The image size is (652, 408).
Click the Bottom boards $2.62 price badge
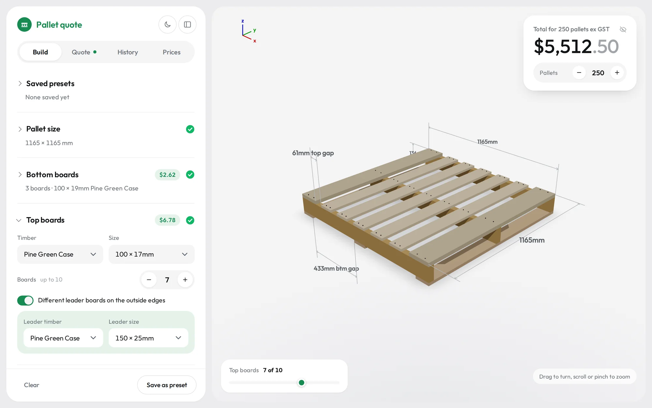click(168, 175)
